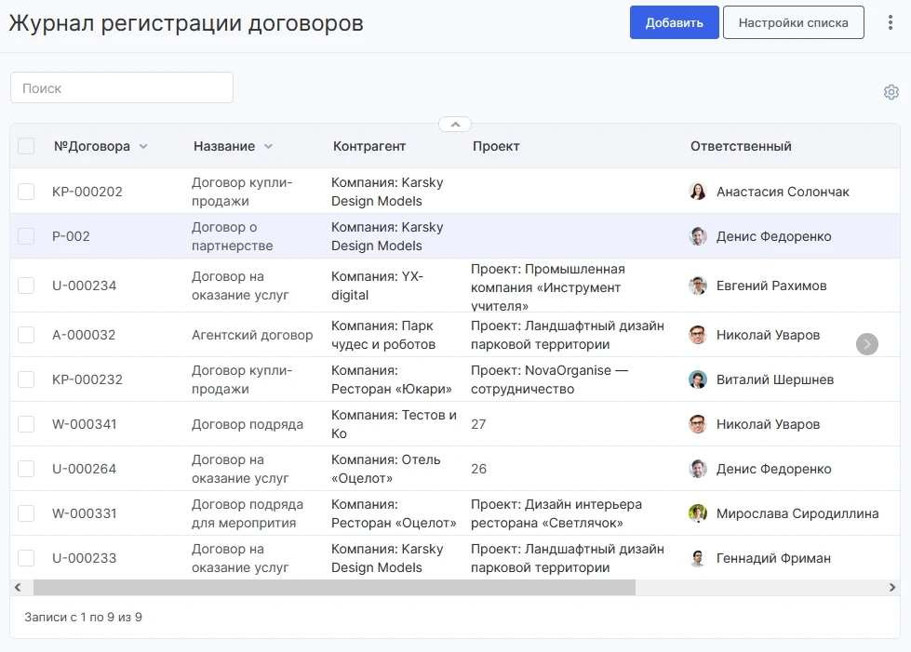Click the Контрагент column header

coord(369,146)
